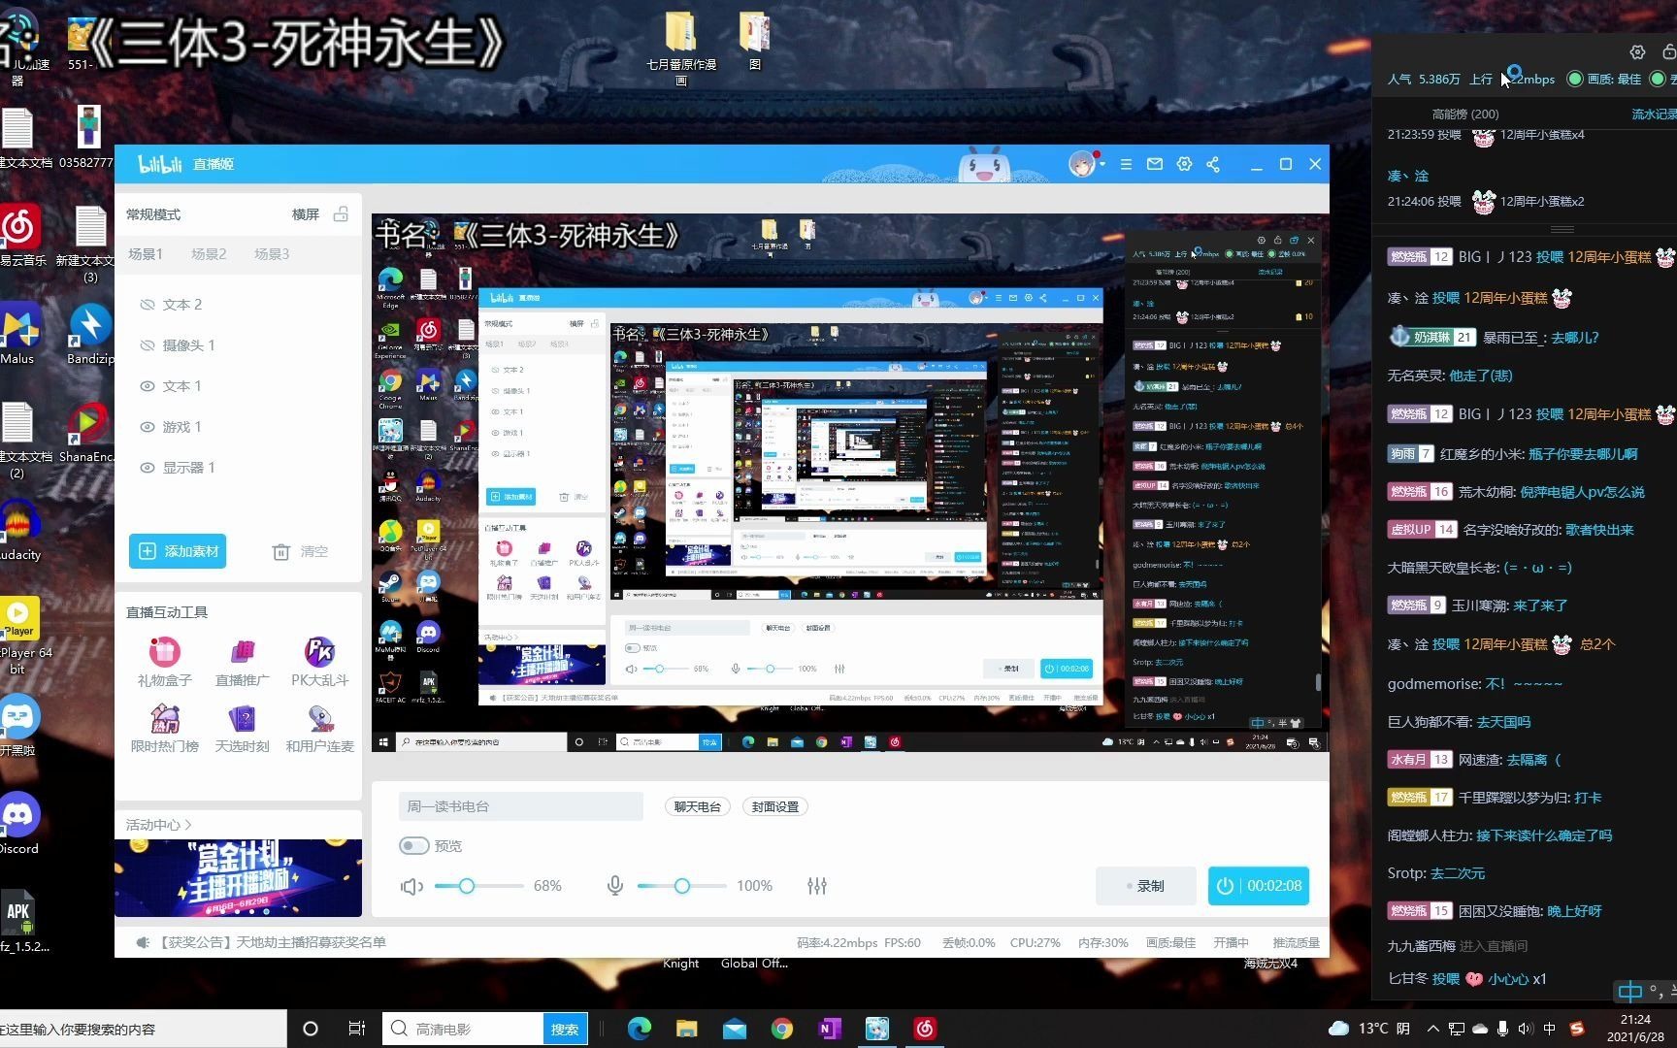Open bilibili 直播姬 settings gear
This screenshot has width=1677, height=1048.
point(1184,165)
